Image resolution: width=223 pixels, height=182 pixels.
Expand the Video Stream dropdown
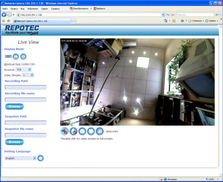28,75
